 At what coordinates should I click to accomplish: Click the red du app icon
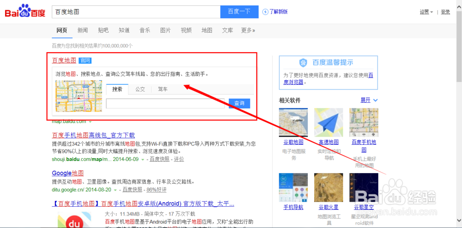[x=74, y=220]
